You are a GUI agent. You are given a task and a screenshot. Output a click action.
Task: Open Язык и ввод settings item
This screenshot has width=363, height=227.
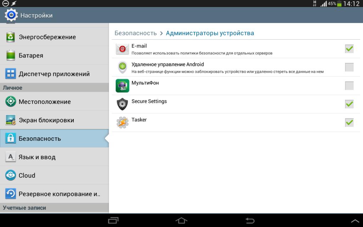(54, 157)
